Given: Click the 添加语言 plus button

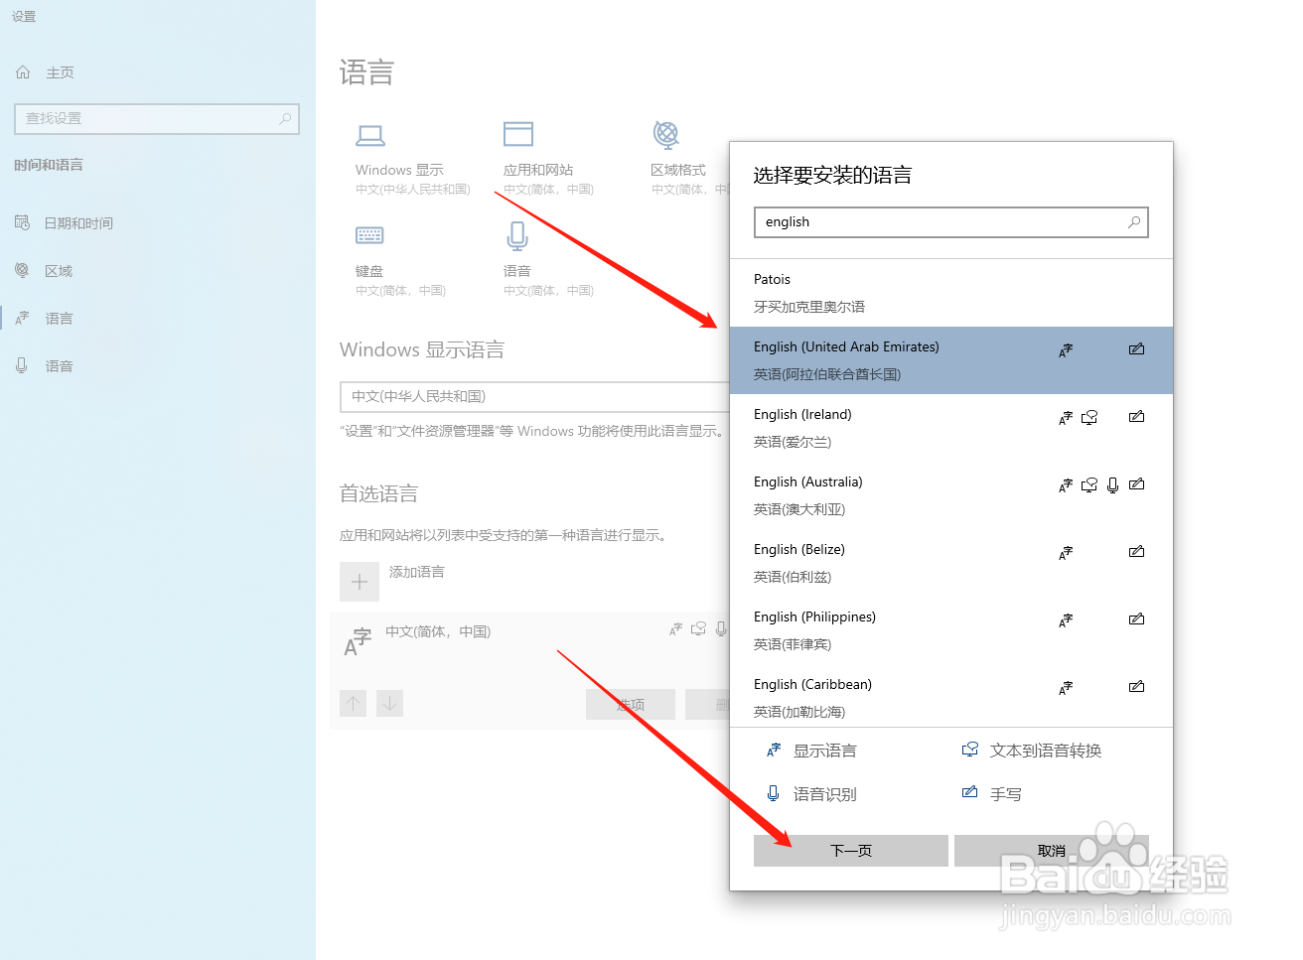Looking at the screenshot, I should pos(360,581).
